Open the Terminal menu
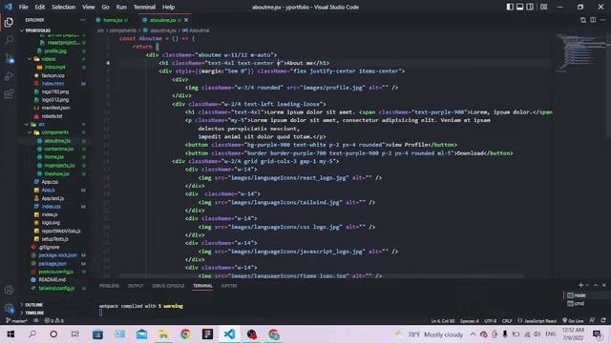This screenshot has width=611, height=343. (144, 7)
